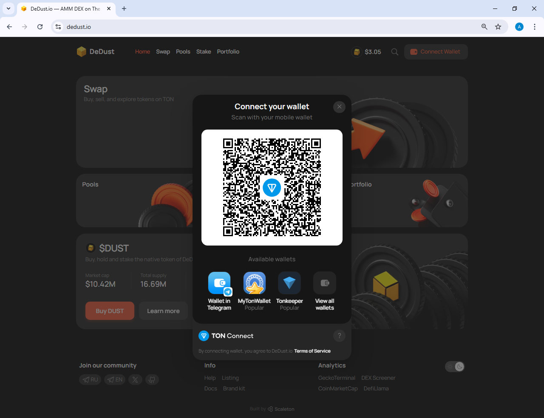The width and height of the screenshot is (544, 418).
Task: Open the Help link in Info
Action: (x=210, y=378)
